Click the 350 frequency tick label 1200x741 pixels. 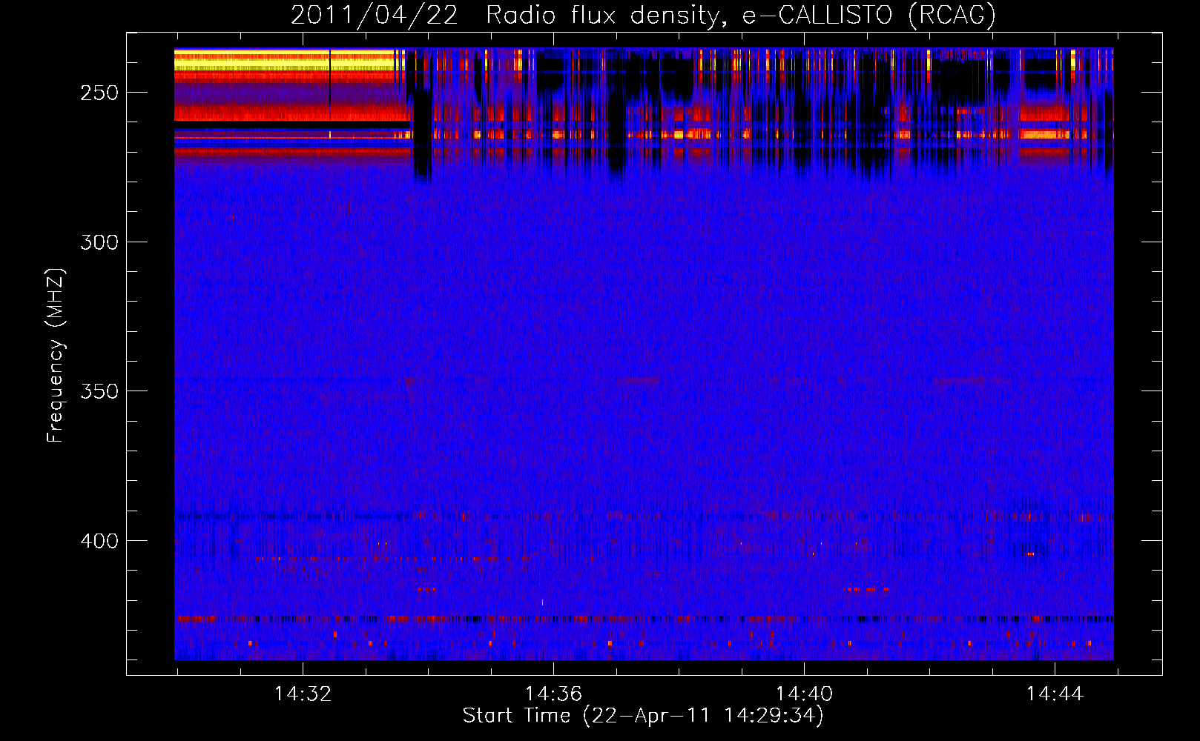[x=99, y=391]
